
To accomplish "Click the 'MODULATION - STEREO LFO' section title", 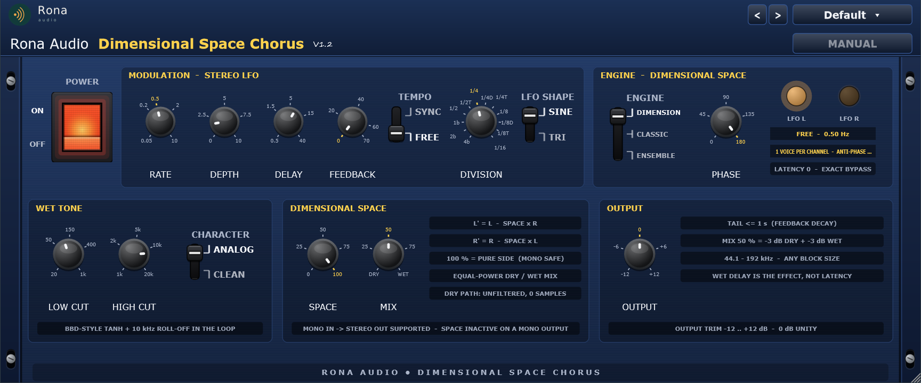I will 193,76.
